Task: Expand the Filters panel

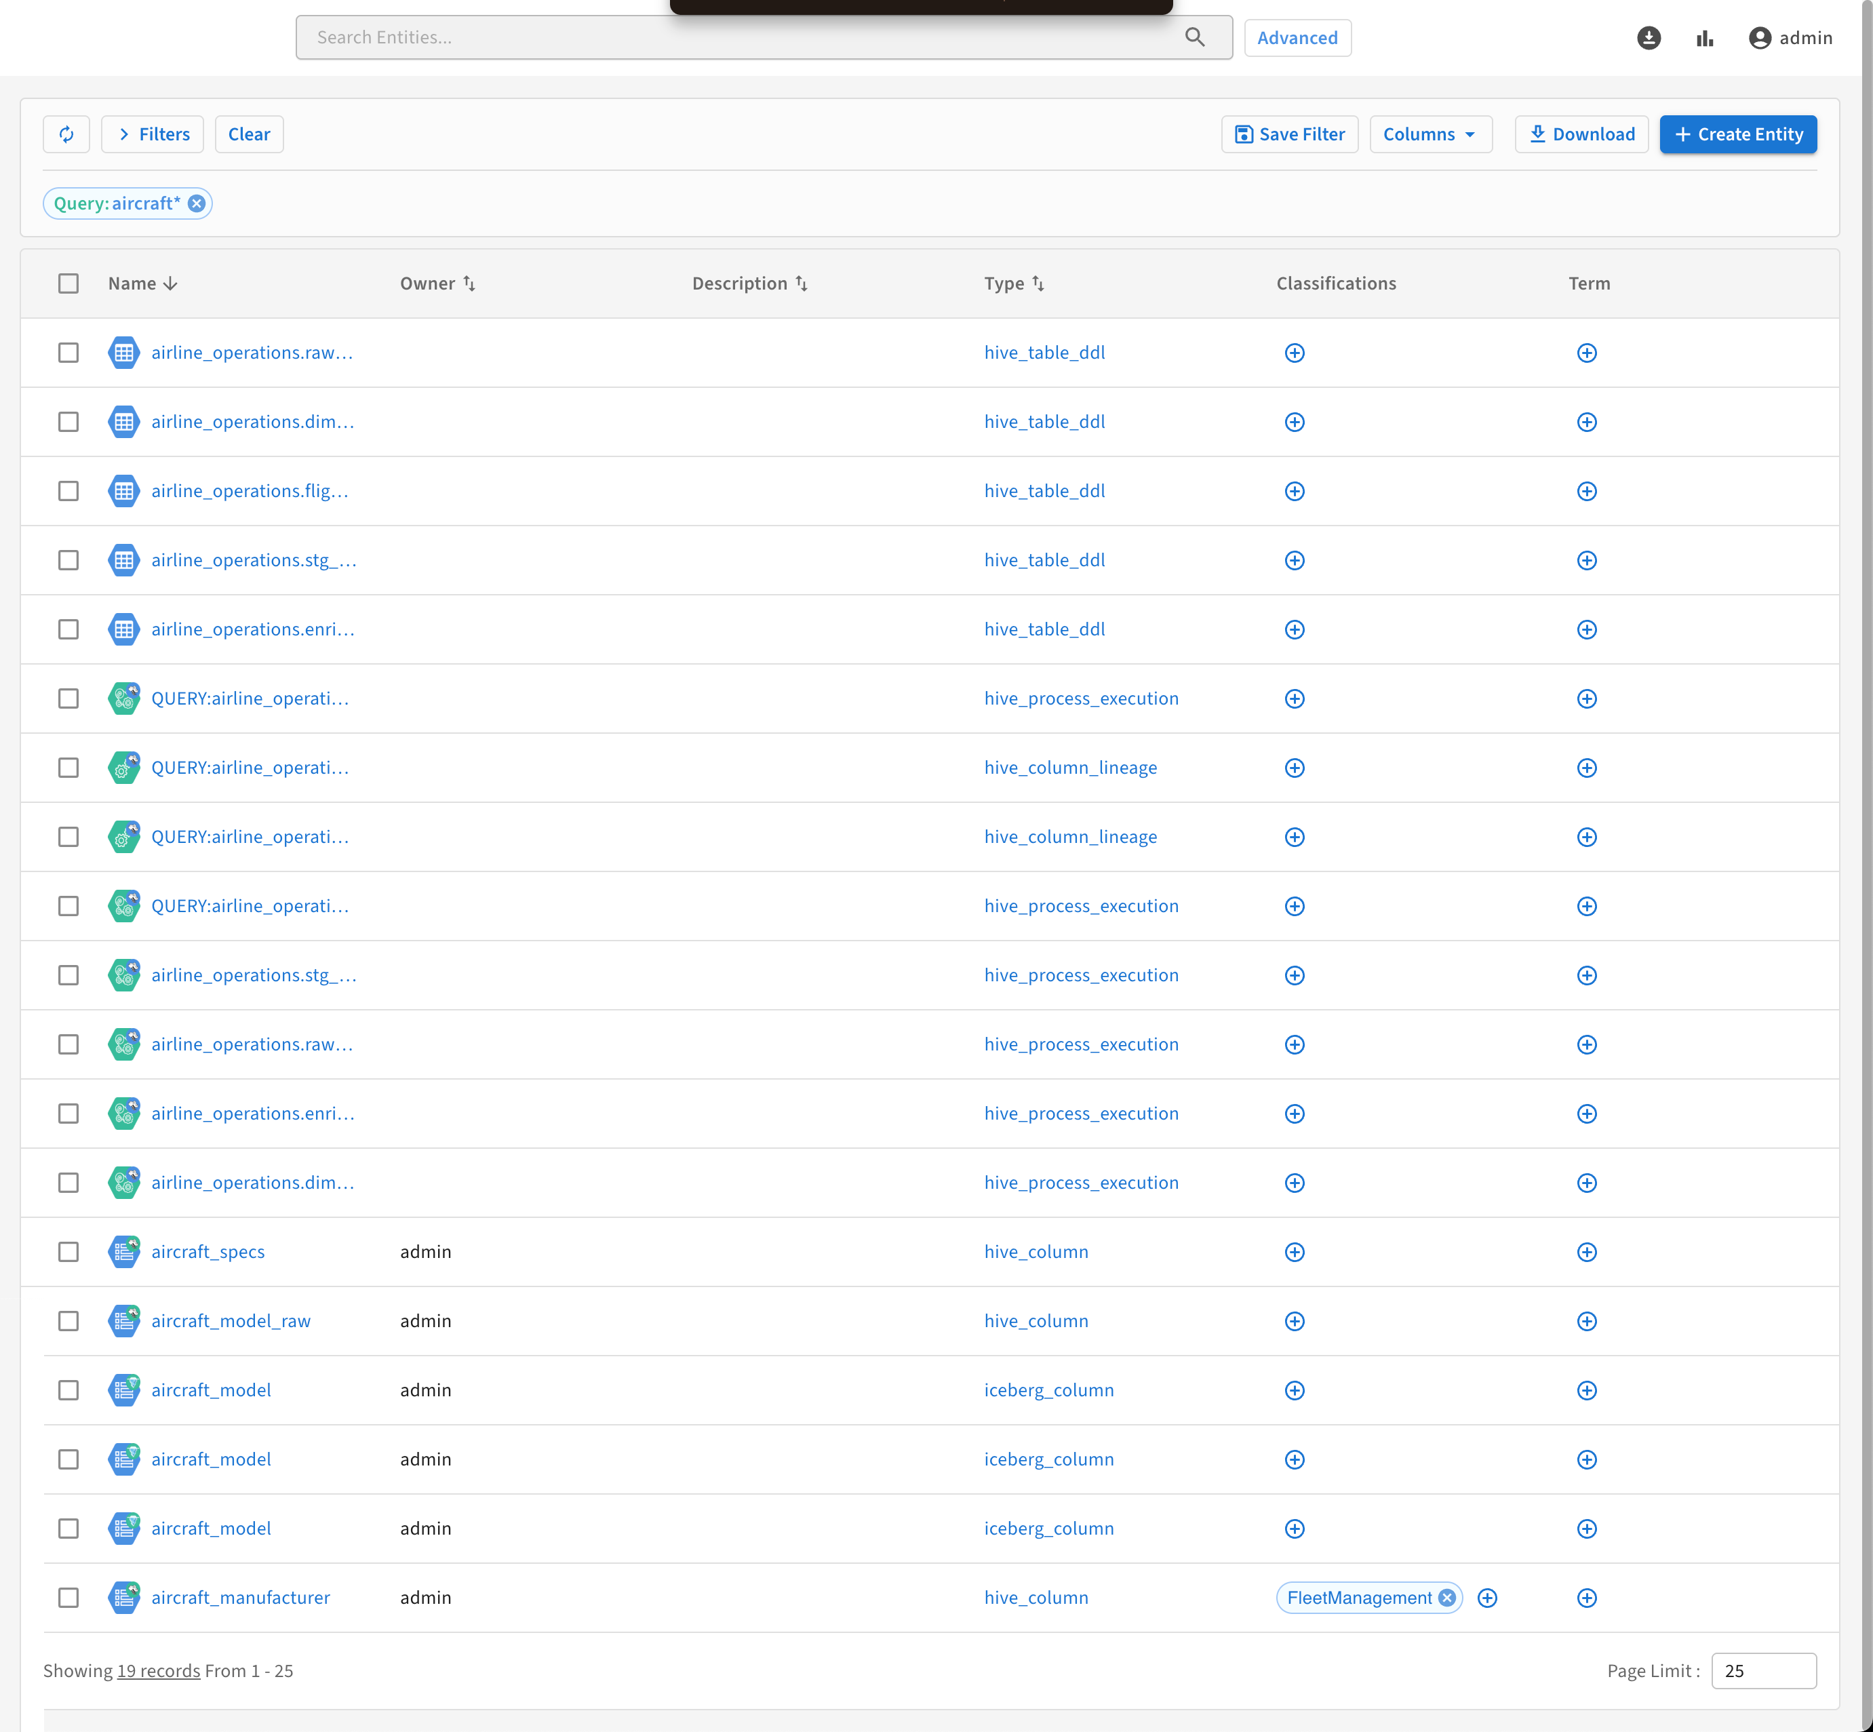Action: click(x=153, y=134)
